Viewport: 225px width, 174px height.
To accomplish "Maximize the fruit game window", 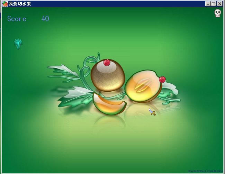I will click(x=214, y=3).
